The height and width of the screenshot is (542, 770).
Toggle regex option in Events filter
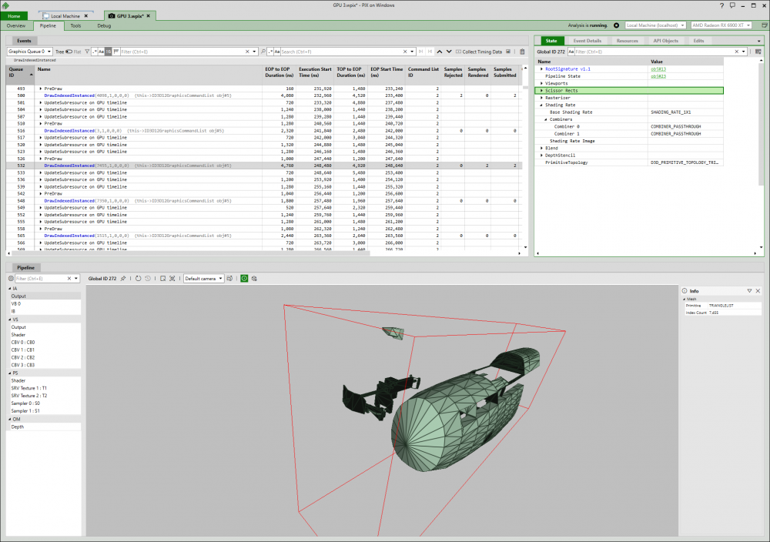(94, 52)
